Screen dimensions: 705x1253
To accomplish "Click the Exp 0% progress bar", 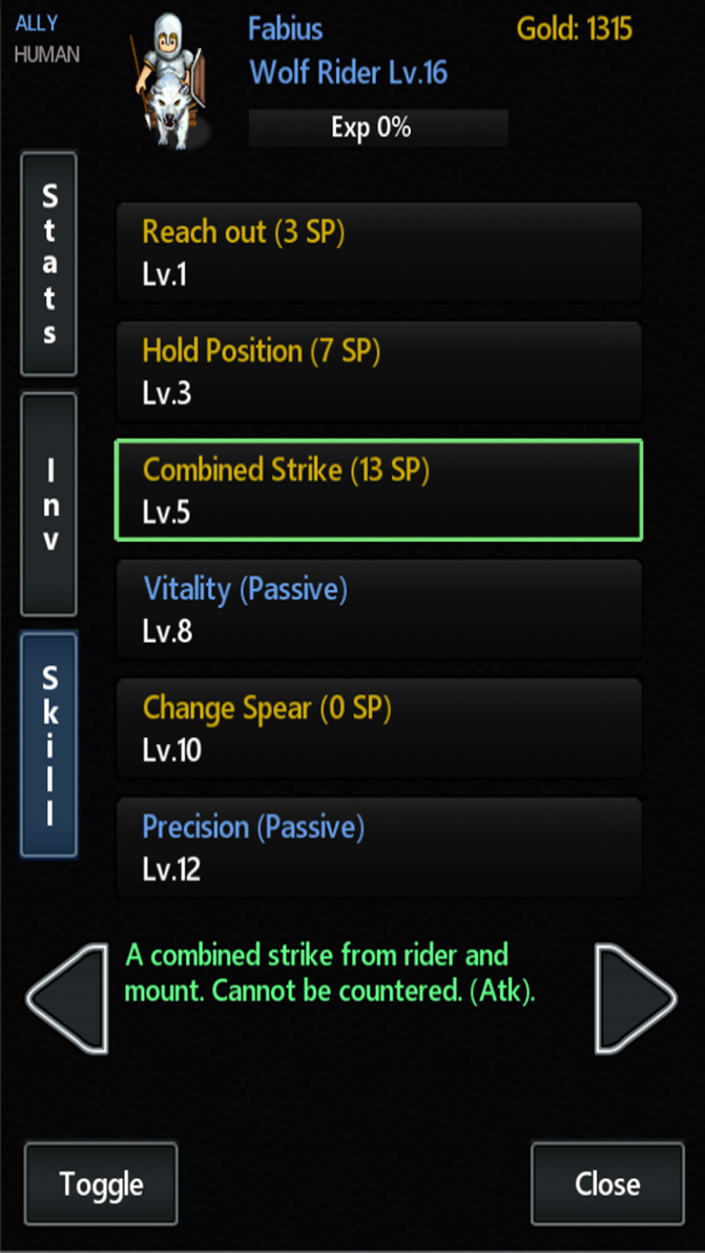I will coord(378,128).
